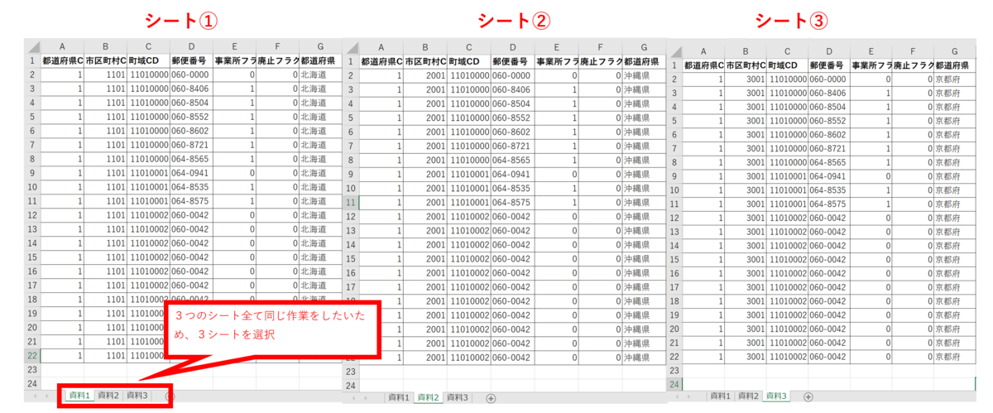Viewport: 993px width, 413px height.
Task: Click the previous-sheet scroll arrow in 沖縄県 window
Action: coord(354,398)
